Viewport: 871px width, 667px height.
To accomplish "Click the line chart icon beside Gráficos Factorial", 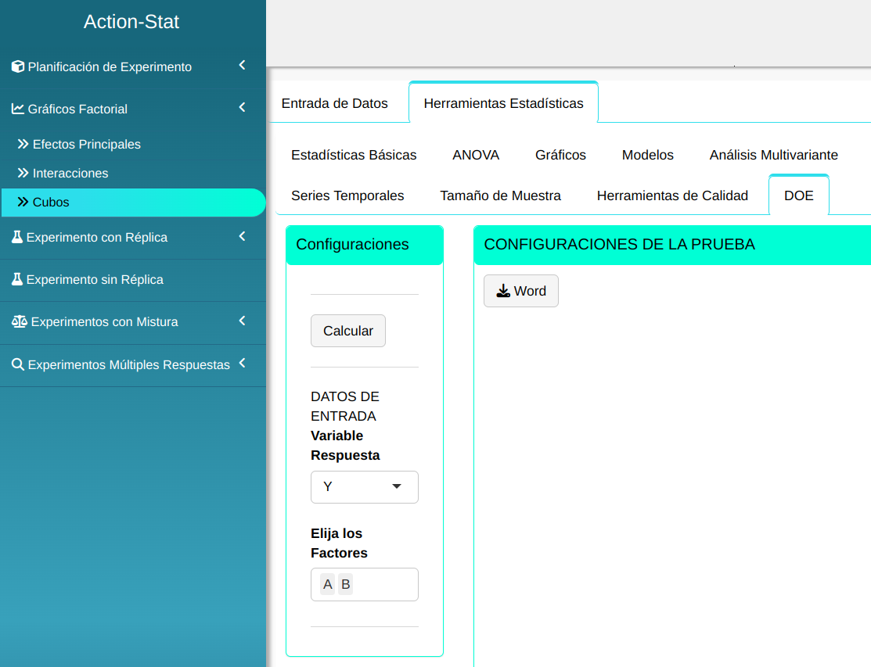I will pos(17,109).
